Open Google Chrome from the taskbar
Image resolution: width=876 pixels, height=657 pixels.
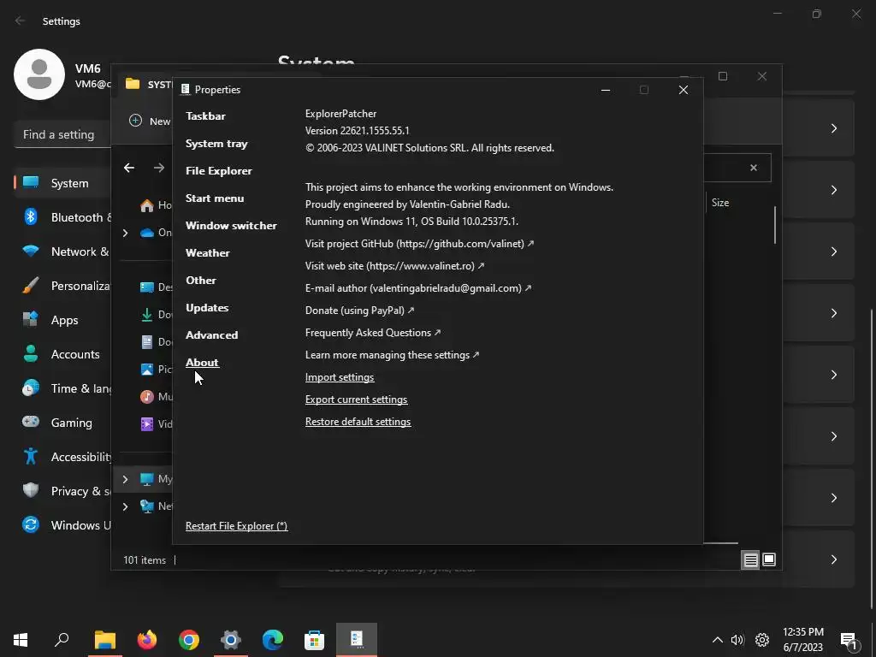pos(189,640)
